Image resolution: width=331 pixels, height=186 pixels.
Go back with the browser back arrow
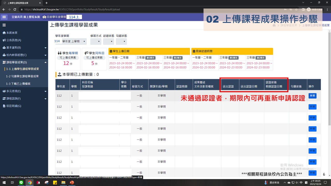[x=4, y=9]
